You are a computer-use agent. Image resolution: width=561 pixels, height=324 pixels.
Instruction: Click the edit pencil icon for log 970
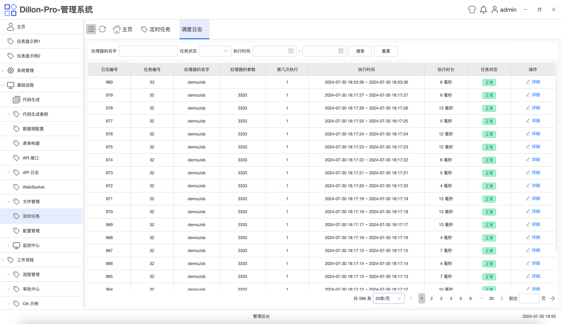tap(528, 212)
